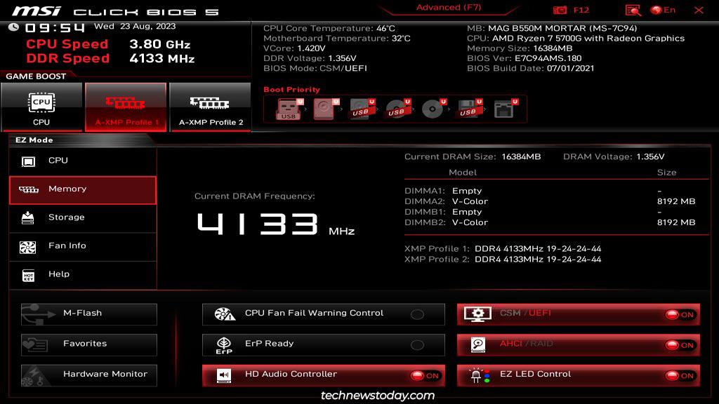Select the network boot device icon
This screenshot has width=719, height=404.
[505, 109]
